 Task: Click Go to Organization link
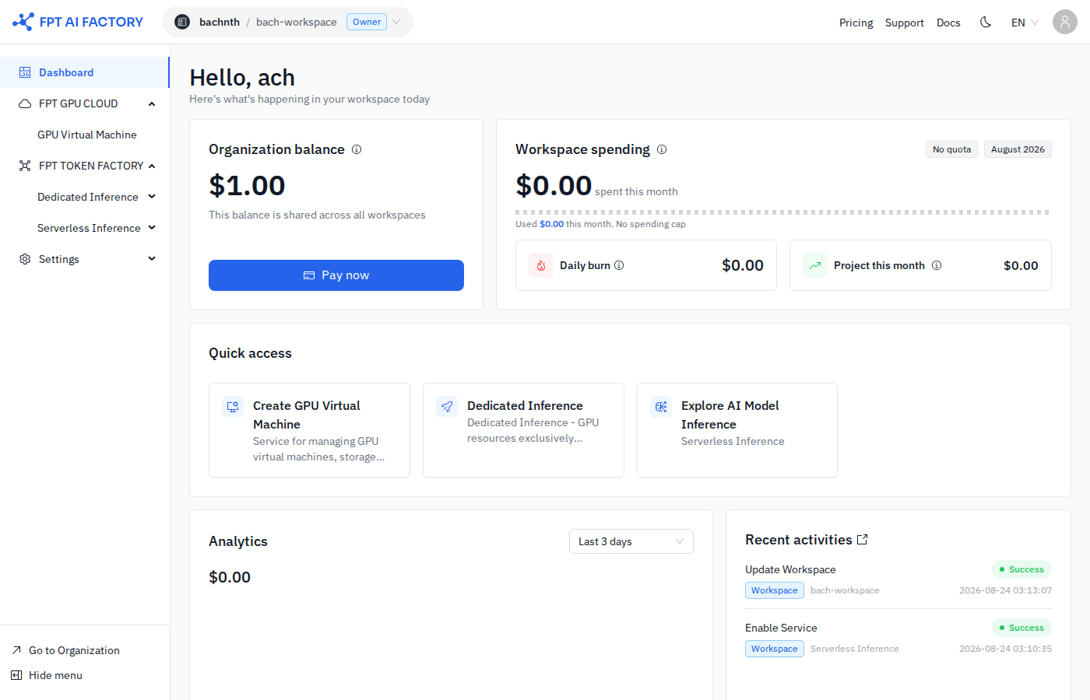click(74, 650)
